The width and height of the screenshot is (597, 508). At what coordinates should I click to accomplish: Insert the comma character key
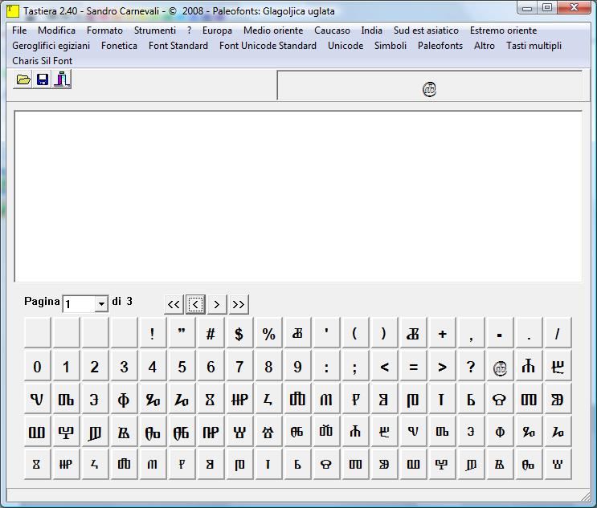tap(471, 333)
